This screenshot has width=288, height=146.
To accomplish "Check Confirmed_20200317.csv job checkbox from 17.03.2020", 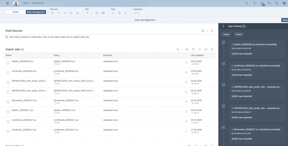I will 8,131.
